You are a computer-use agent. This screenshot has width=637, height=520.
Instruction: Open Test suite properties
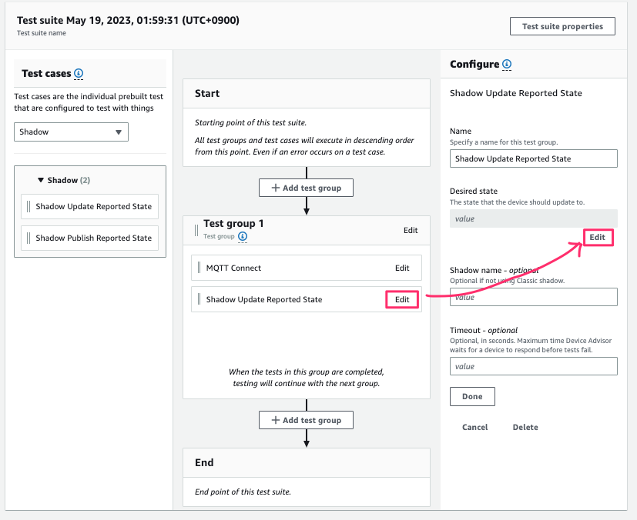coord(562,26)
